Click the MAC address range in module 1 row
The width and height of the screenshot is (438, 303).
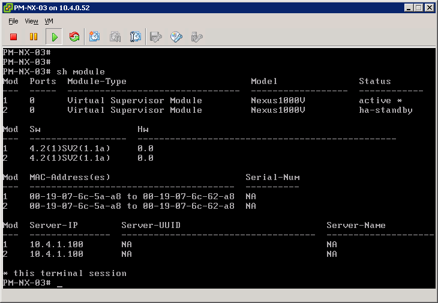(x=132, y=197)
